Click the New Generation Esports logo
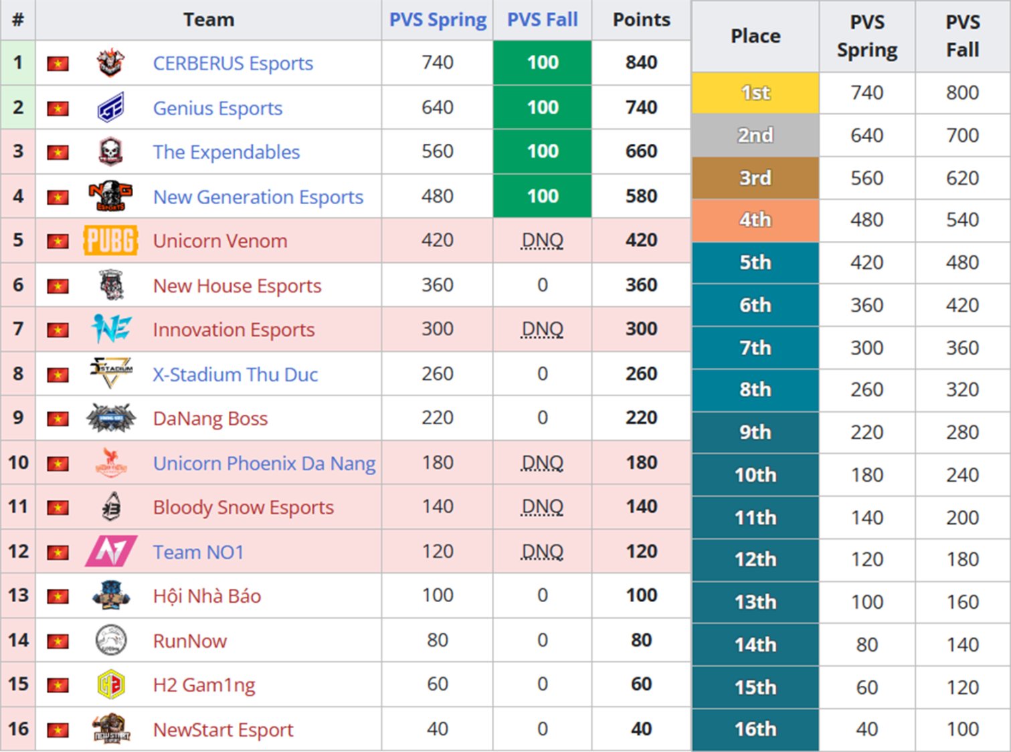 [110, 197]
